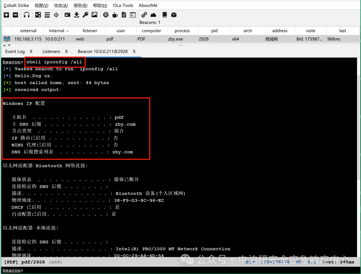Open downloaded files arrow icon
This screenshot has height=274, width=361.
77,15
